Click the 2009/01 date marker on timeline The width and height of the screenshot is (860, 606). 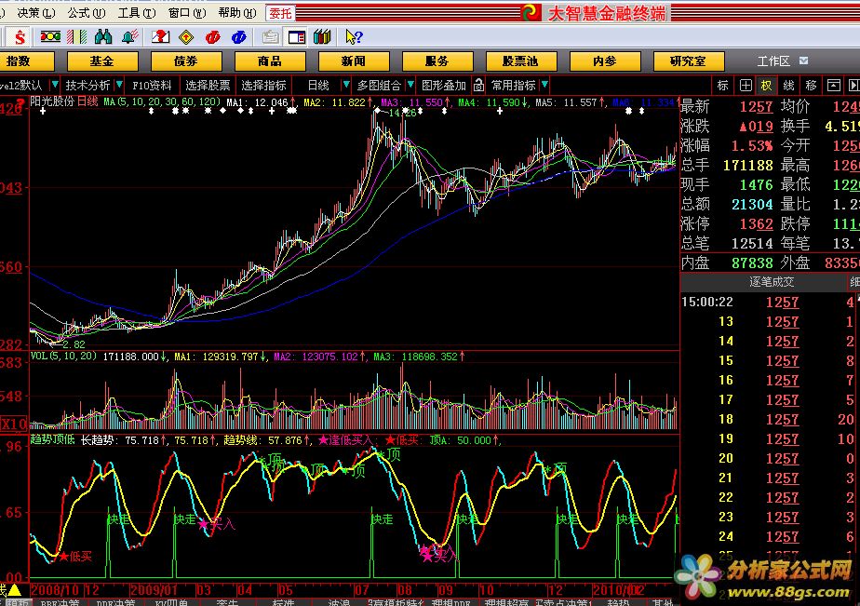coord(154,590)
